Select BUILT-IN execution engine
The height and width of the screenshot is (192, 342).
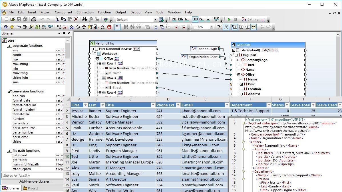click(x=217, y=19)
